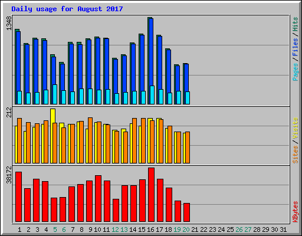
Task: Click the blue files bar for day 6
Action: [x=63, y=77]
